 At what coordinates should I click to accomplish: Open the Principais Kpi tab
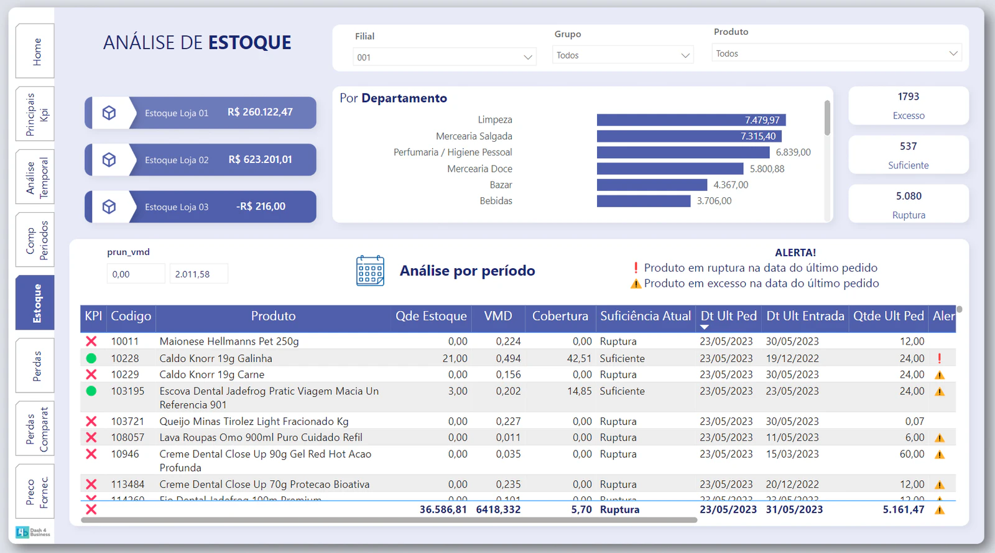click(x=35, y=114)
